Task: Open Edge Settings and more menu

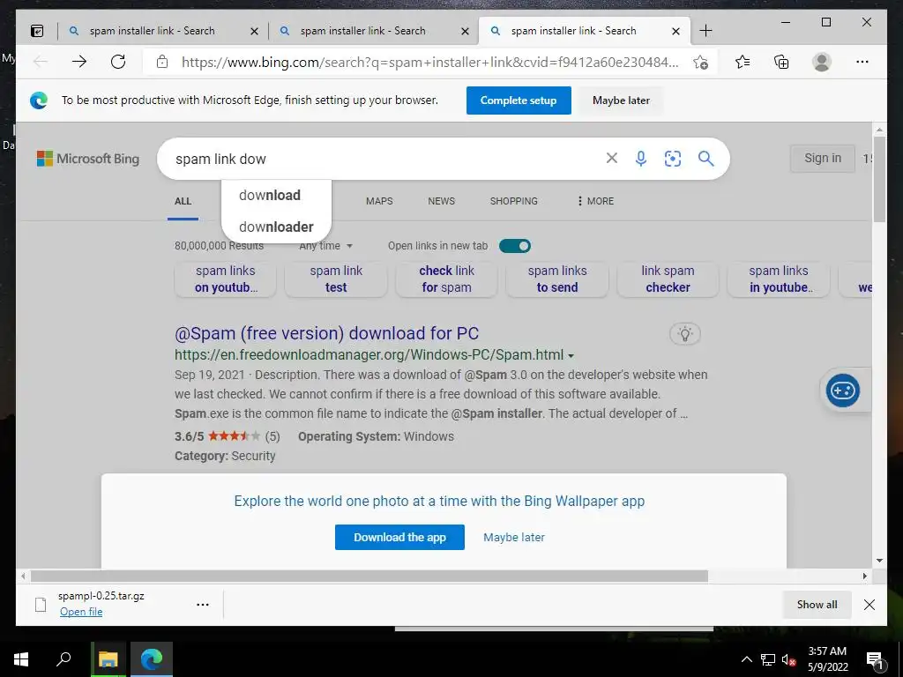Action: (x=862, y=62)
